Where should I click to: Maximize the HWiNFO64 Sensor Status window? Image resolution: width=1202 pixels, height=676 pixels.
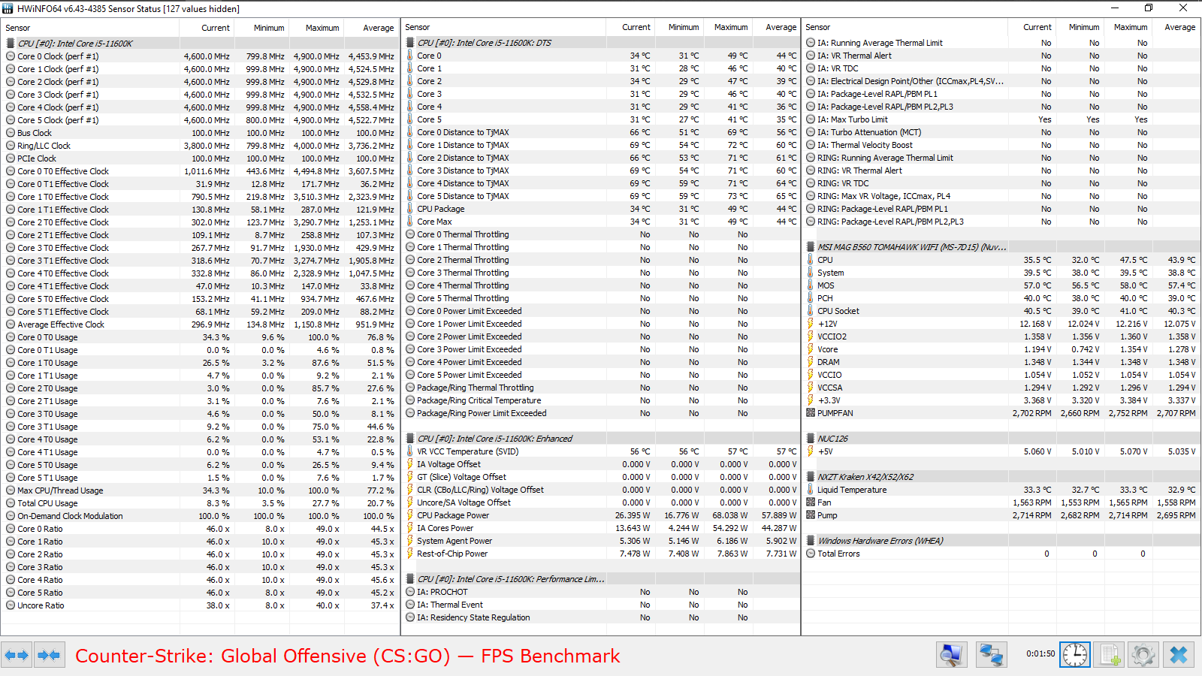tap(1148, 8)
